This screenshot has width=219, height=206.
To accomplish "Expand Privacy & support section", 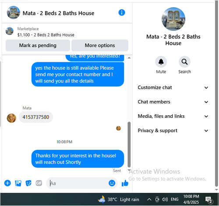I will [173, 130].
